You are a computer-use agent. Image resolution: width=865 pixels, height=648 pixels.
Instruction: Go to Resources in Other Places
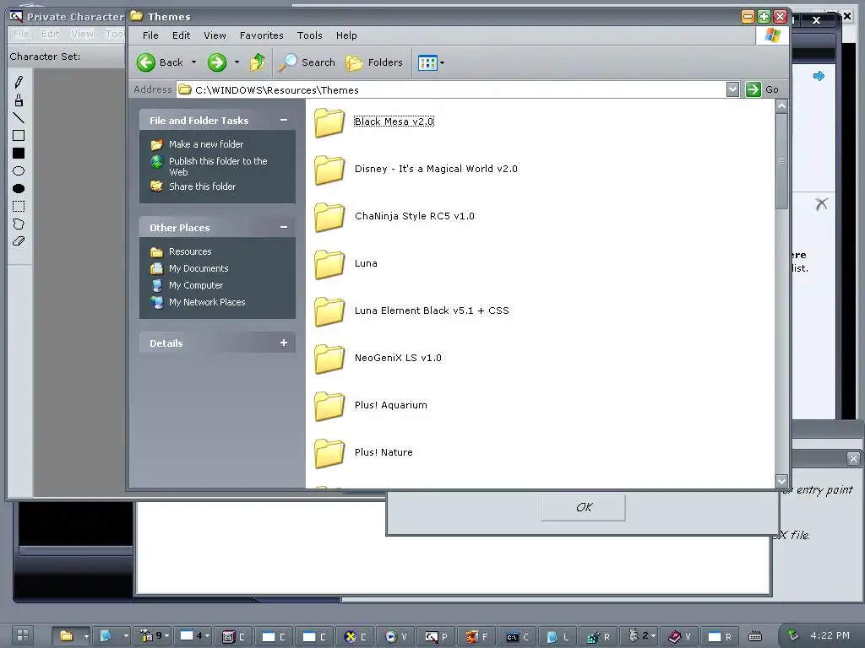click(x=190, y=251)
